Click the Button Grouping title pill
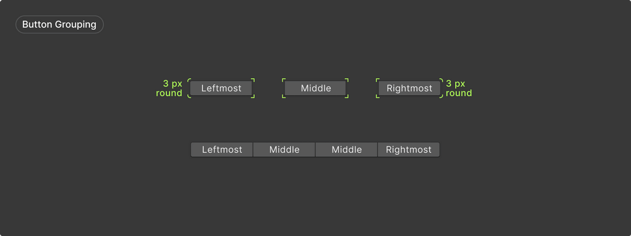 (59, 24)
